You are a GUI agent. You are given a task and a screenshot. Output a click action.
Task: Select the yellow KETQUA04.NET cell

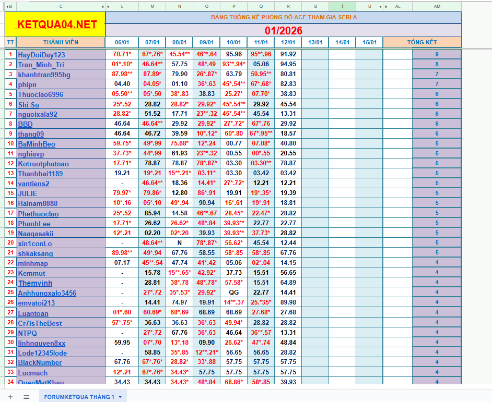(55, 24)
